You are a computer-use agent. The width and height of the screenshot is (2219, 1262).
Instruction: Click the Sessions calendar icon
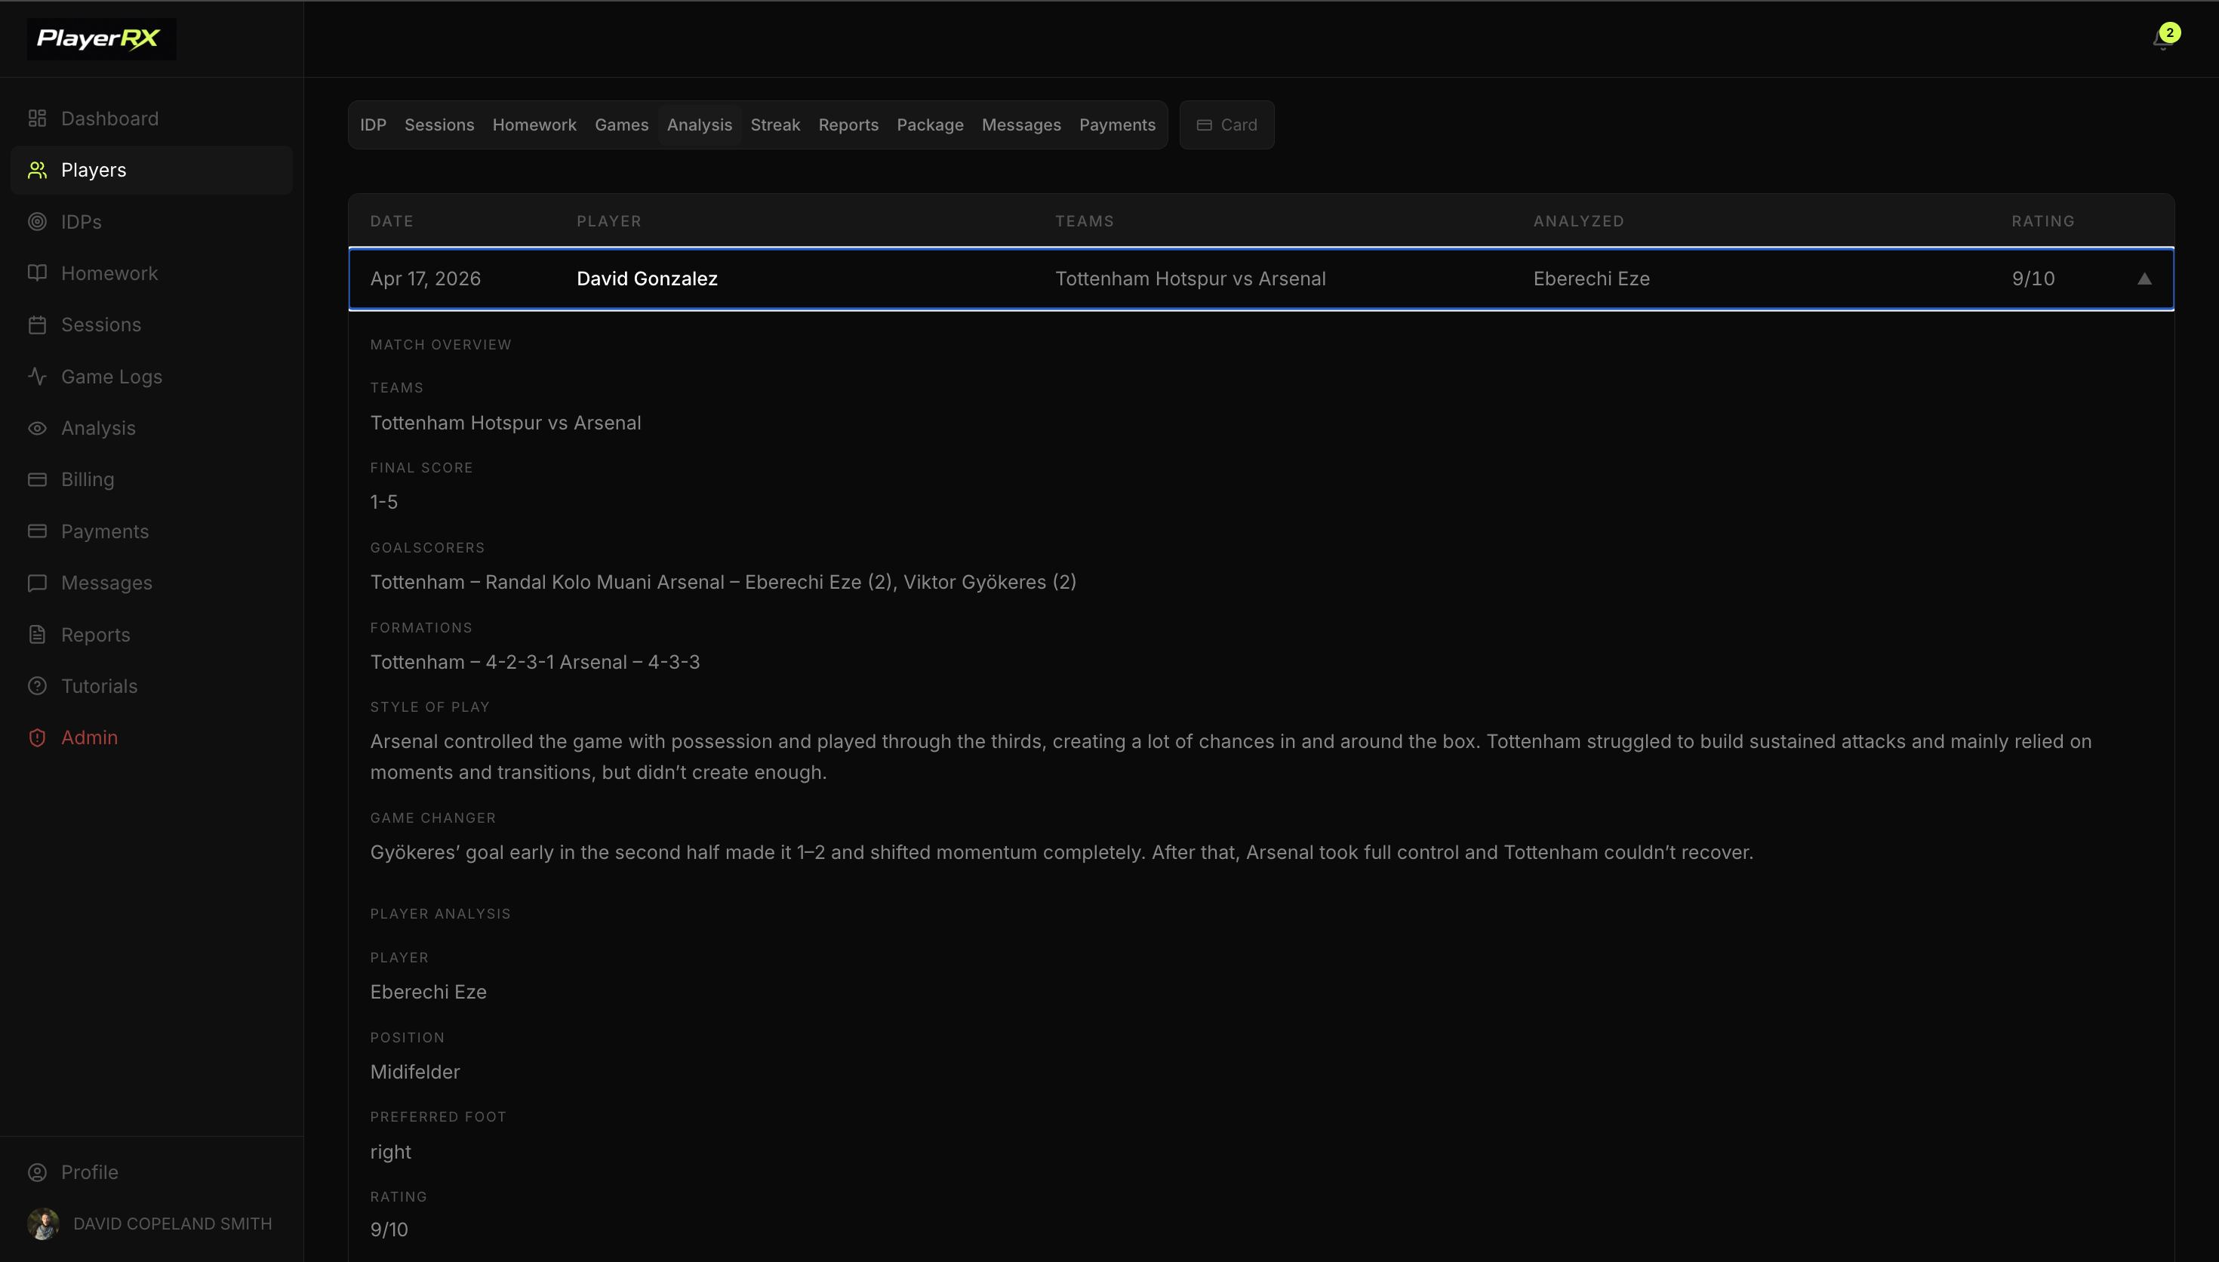pyautogui.click(x=37, y=325)
